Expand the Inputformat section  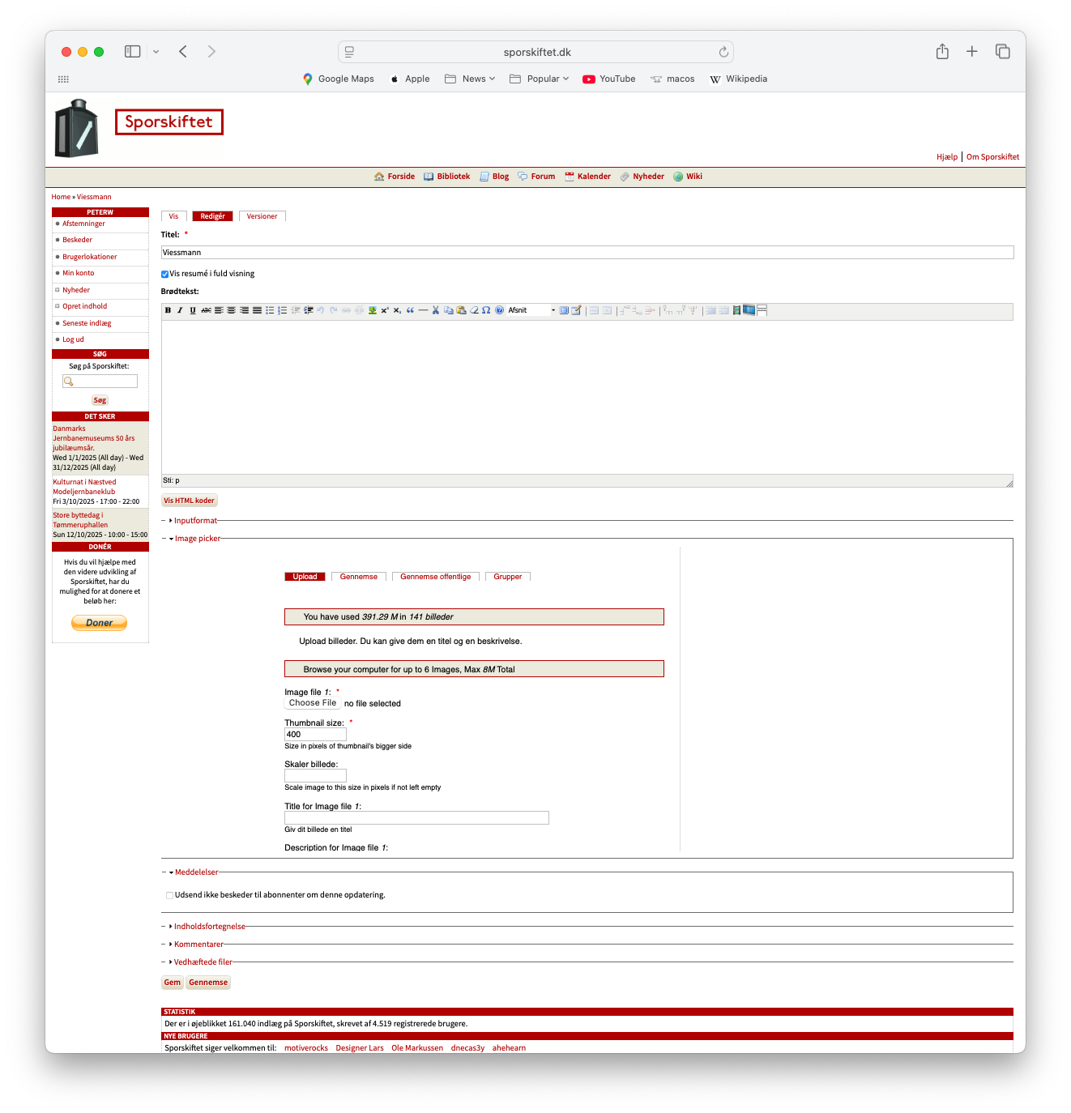pyautogui.click(x=195, y=521)
